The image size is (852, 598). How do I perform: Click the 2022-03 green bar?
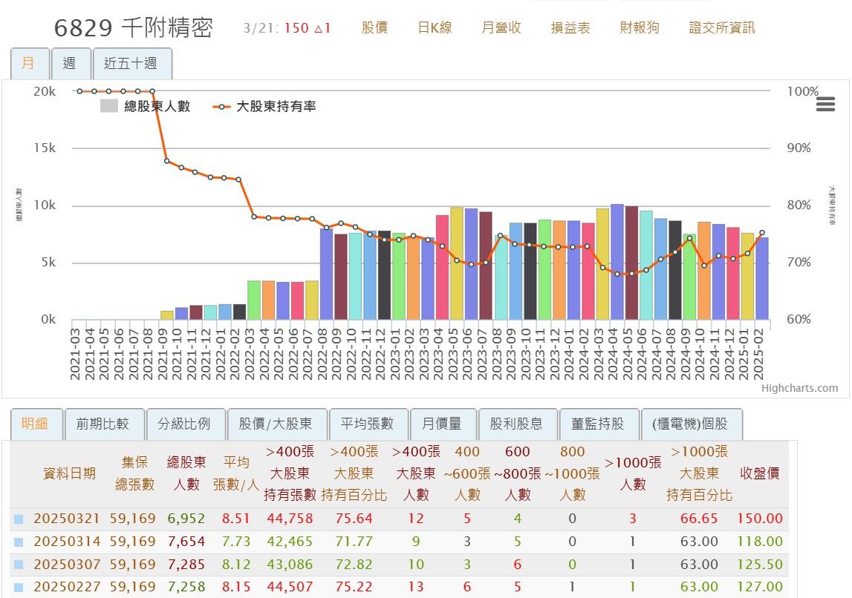coord(254,300)
